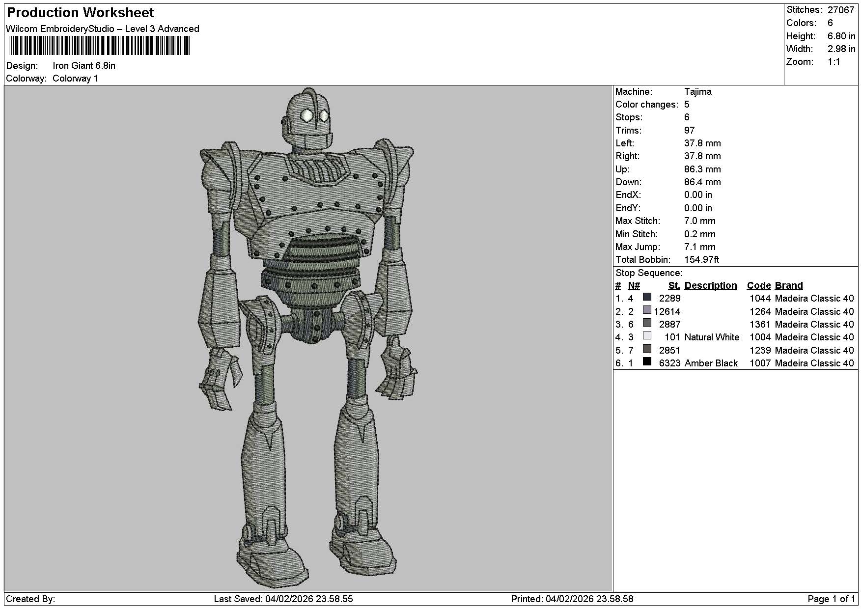This screenshot has height=609, width=862.
Task: Click thread code "1239"
Action: click(x=760, y=351)
